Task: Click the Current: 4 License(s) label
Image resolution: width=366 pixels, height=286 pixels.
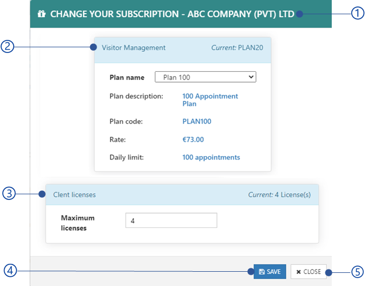Action: [279, 194]
